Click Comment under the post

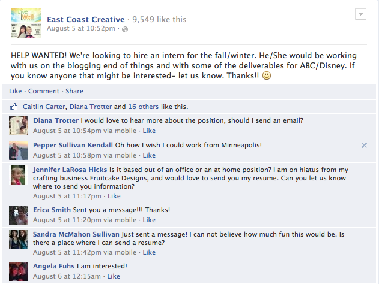[44, 91]
